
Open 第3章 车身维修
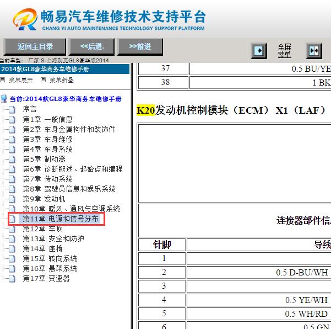point(47,139)
